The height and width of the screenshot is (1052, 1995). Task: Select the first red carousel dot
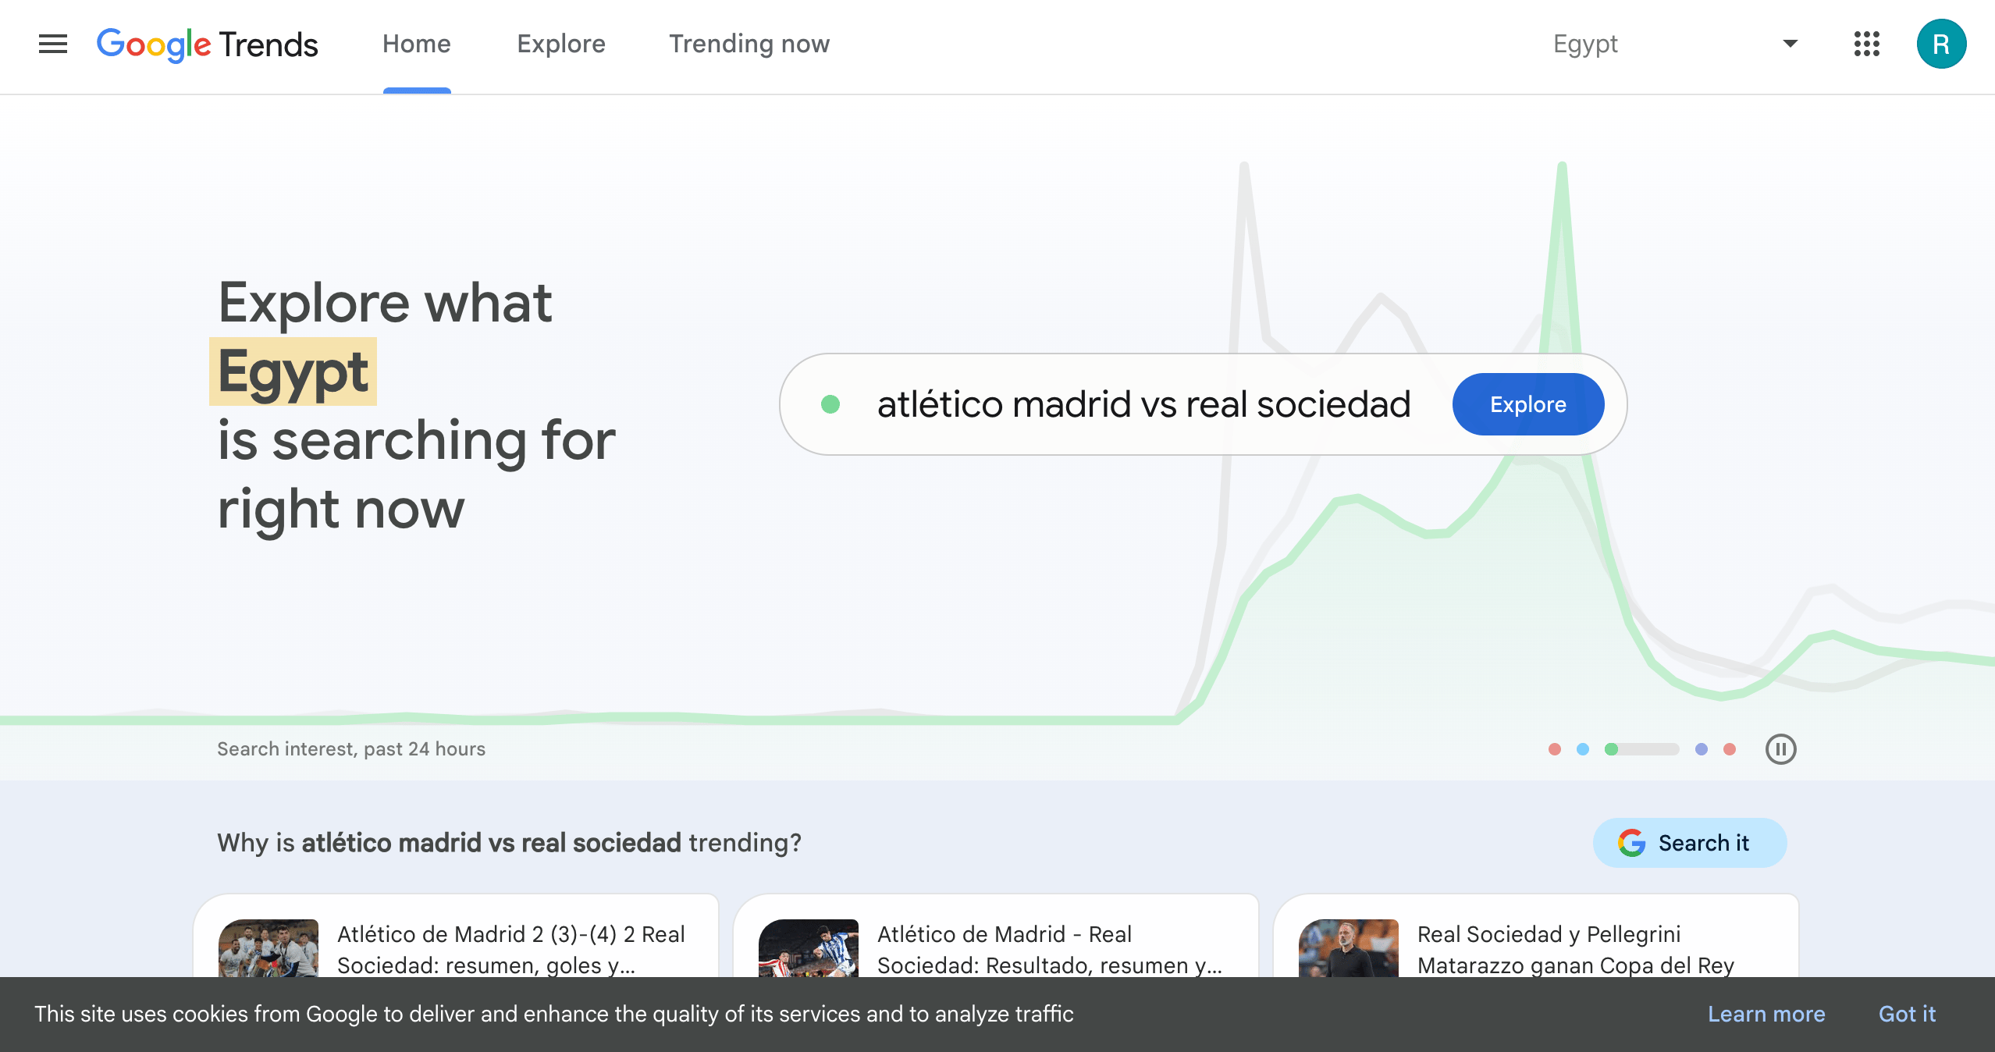(x=1554, y=749)
